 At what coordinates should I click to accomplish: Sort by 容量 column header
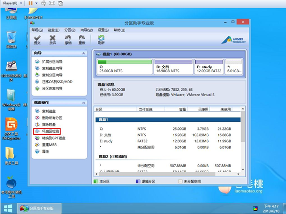click(x=176, y=109)
